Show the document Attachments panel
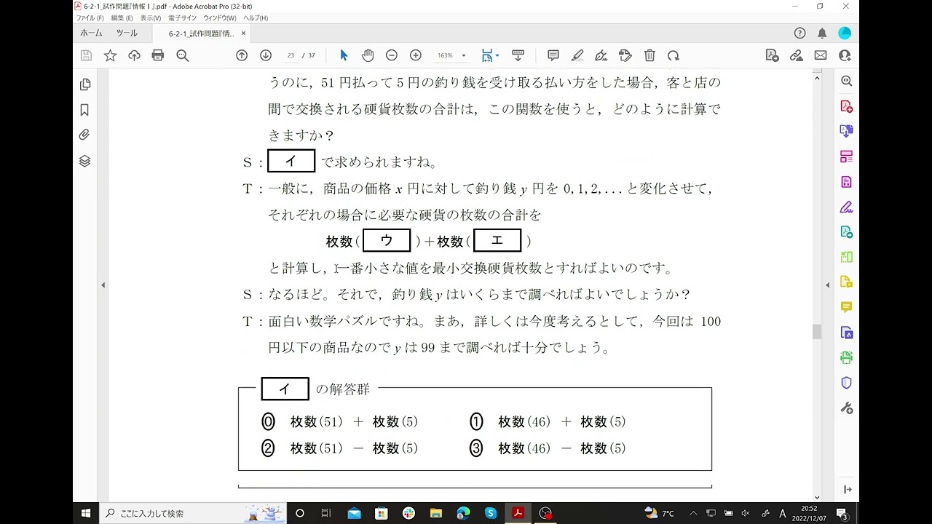 [x=84, y=133]
